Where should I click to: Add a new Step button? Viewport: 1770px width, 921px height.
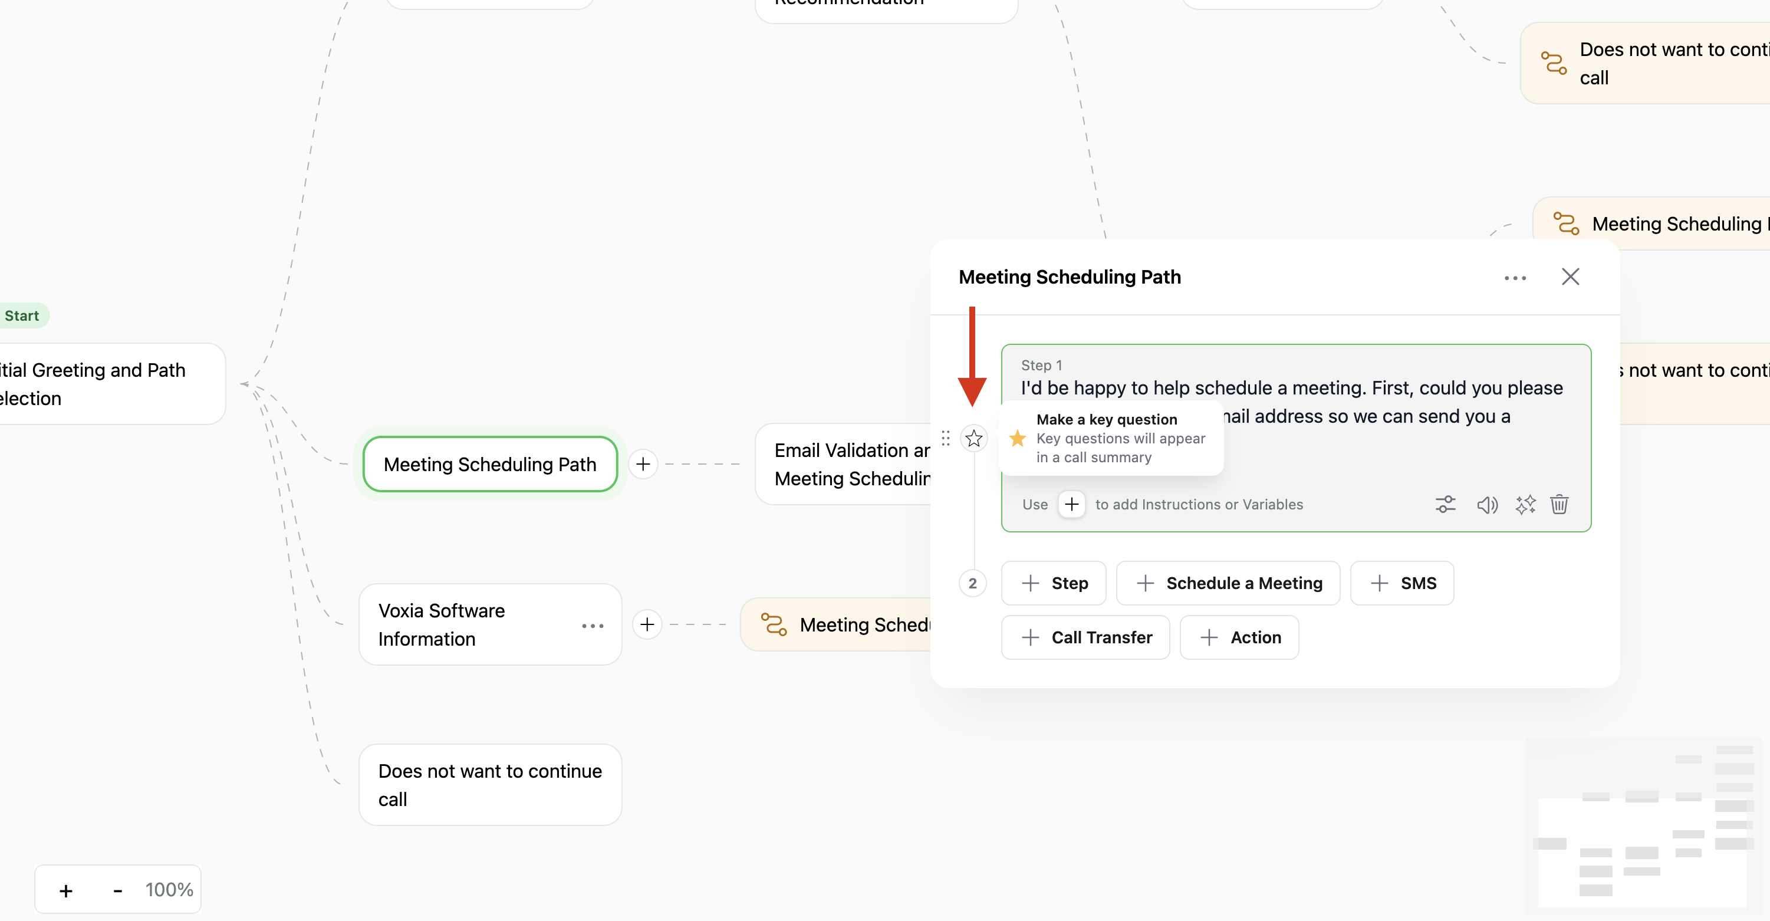pyautogui.click(x=1054, y=583)
